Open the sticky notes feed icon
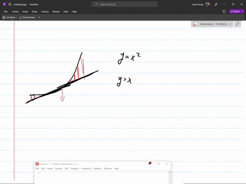The width and height of the screenshot is (246, 184). pyautogui.click(x=224, y=12)
